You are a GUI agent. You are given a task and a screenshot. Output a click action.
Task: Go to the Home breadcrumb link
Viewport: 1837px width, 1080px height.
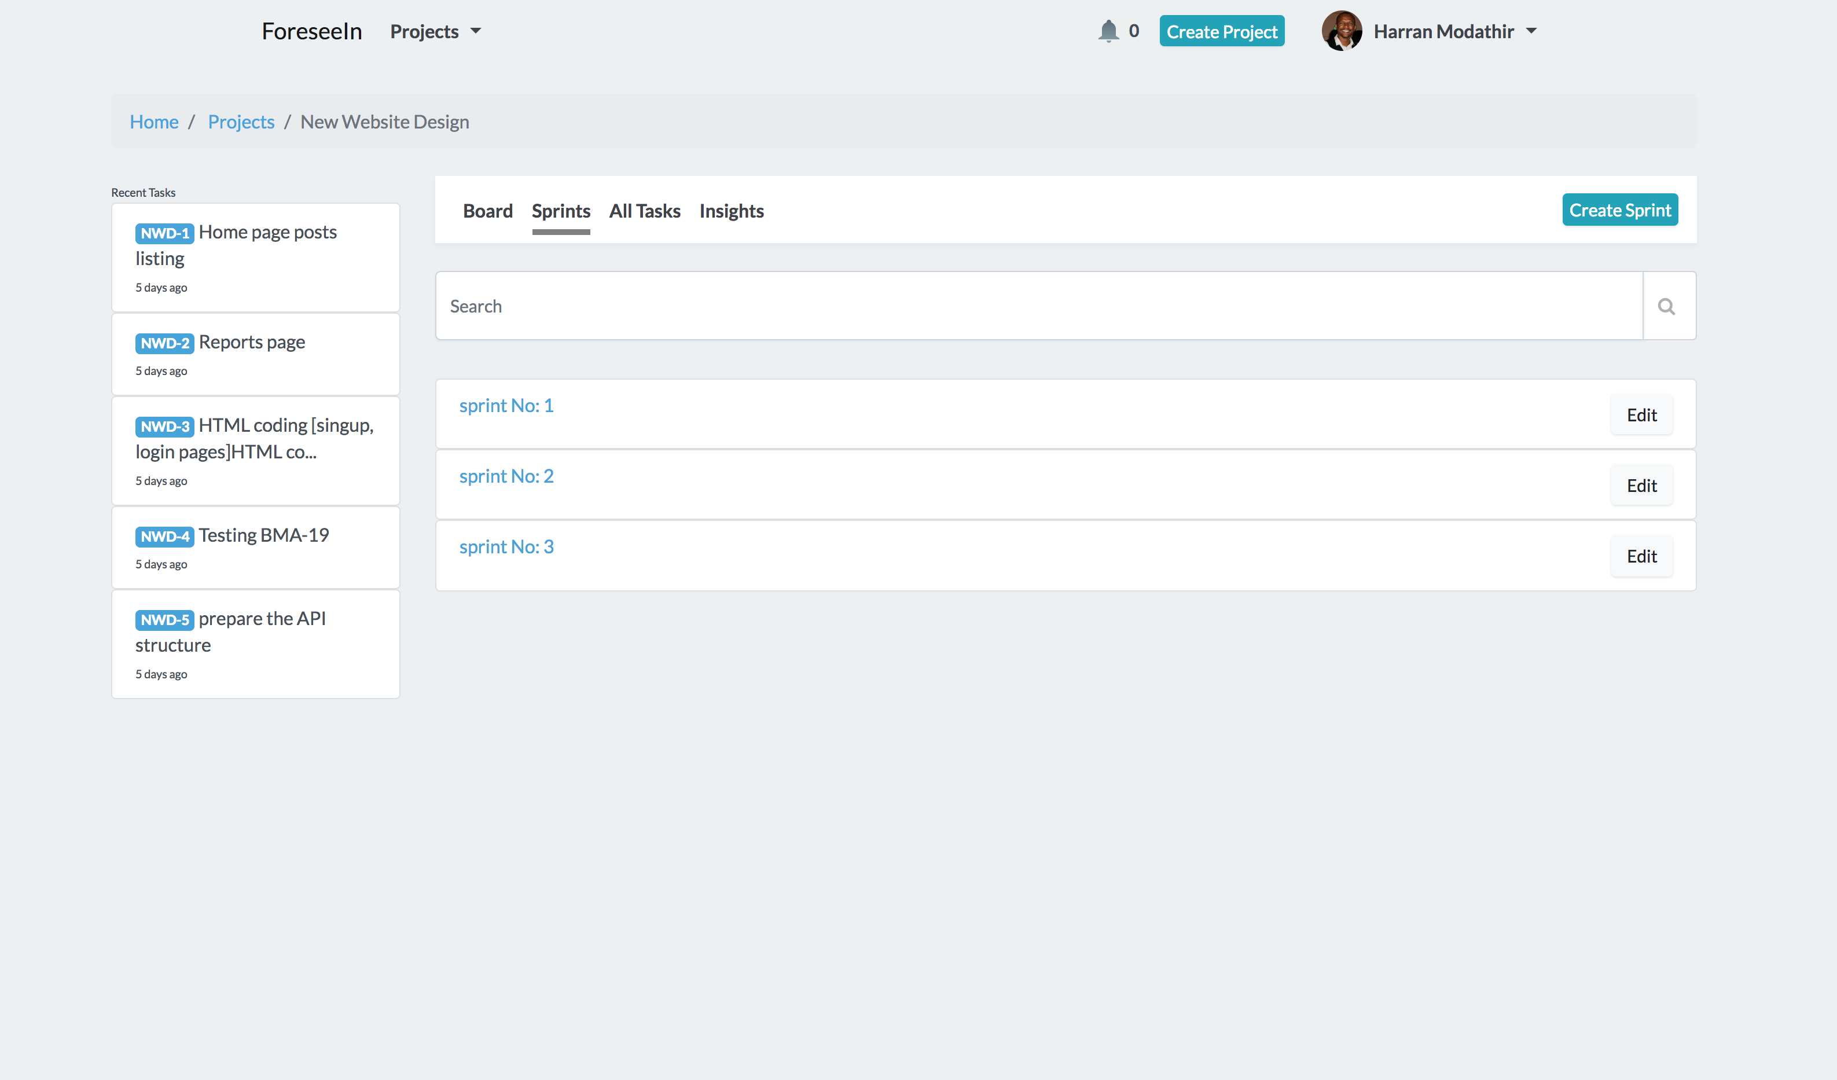[154, 122]
